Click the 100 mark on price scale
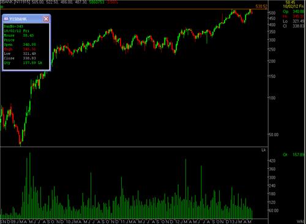Image resolution: width=306 pixels, height=224 pixels. coord(272,98)
